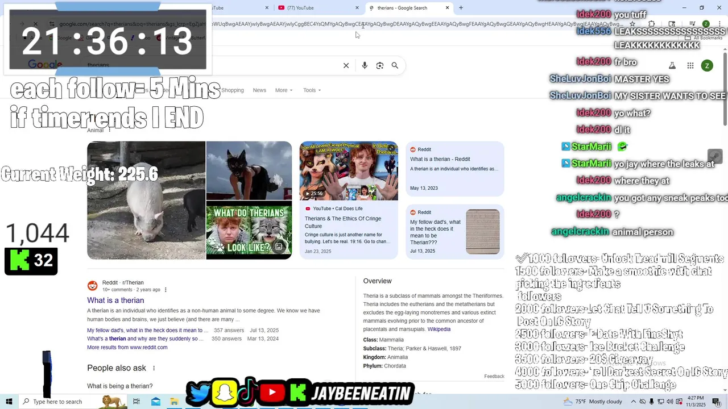Bookmark this page with the star icon
Viewport: 728px width, 409px height.
pos(632,24)
